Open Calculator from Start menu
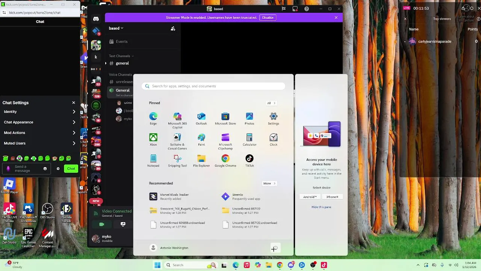Image resolution: width=481 pixels, height=271 pixels. [x=250, y=140]
